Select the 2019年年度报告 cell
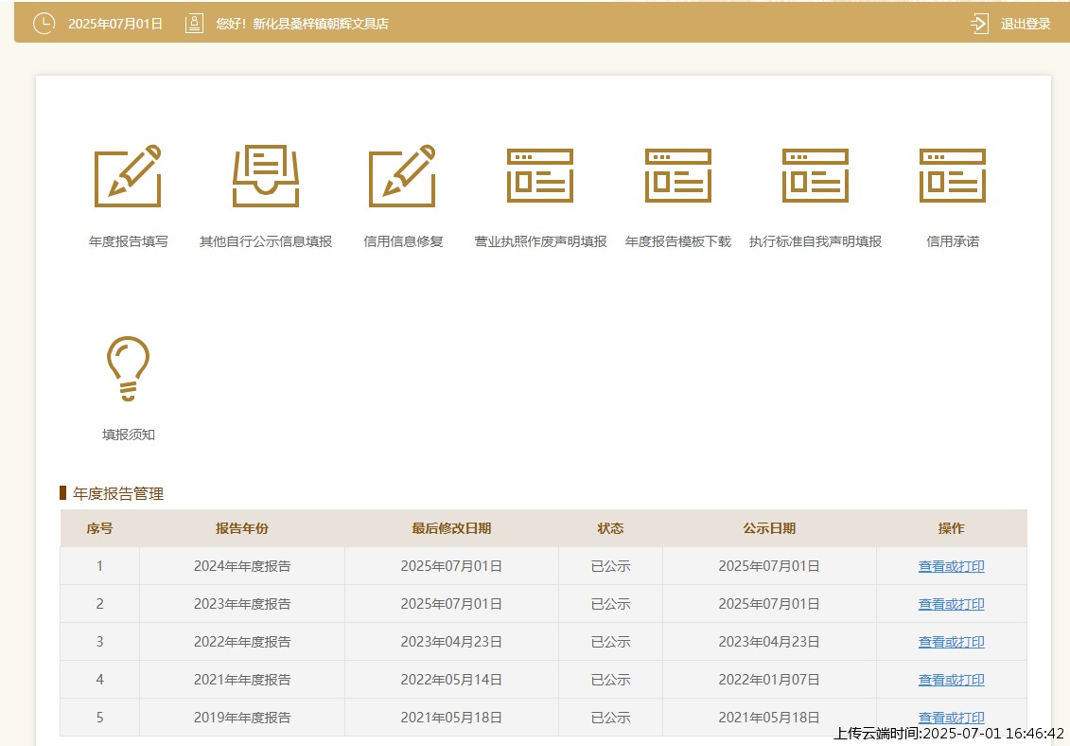Screen dimensions: 1070x746 242,718
